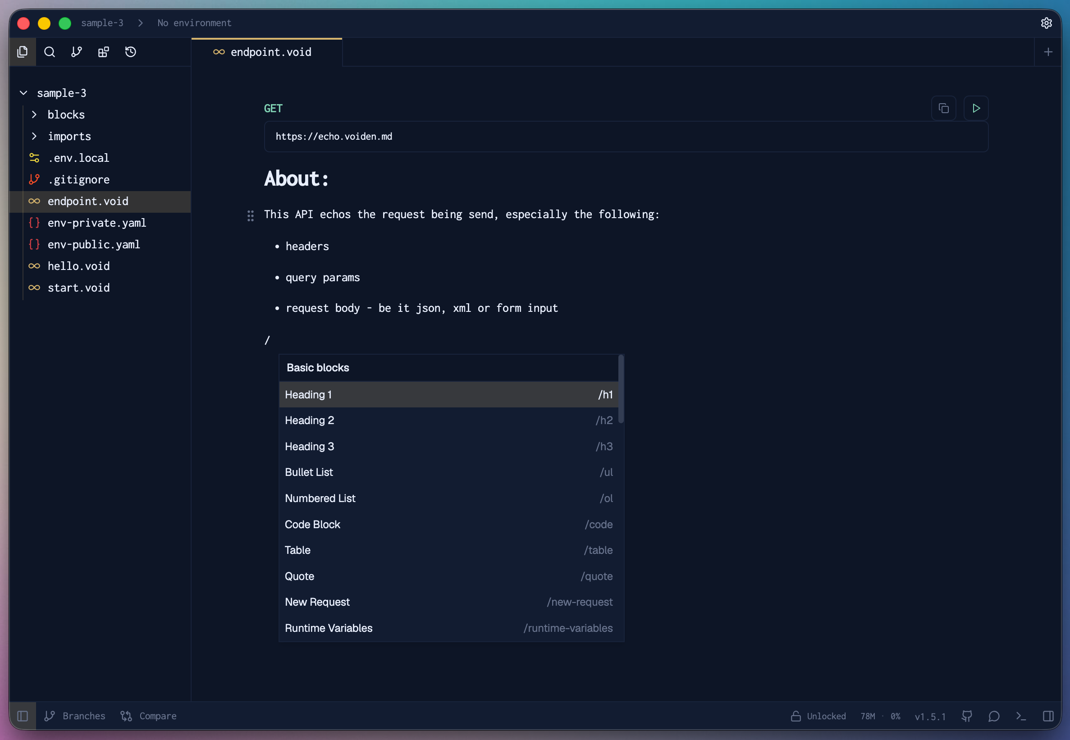Open env-public.yaml file
Viewport: 1070px width, 740px height.
pyautogui.click(x=100, y=244)
